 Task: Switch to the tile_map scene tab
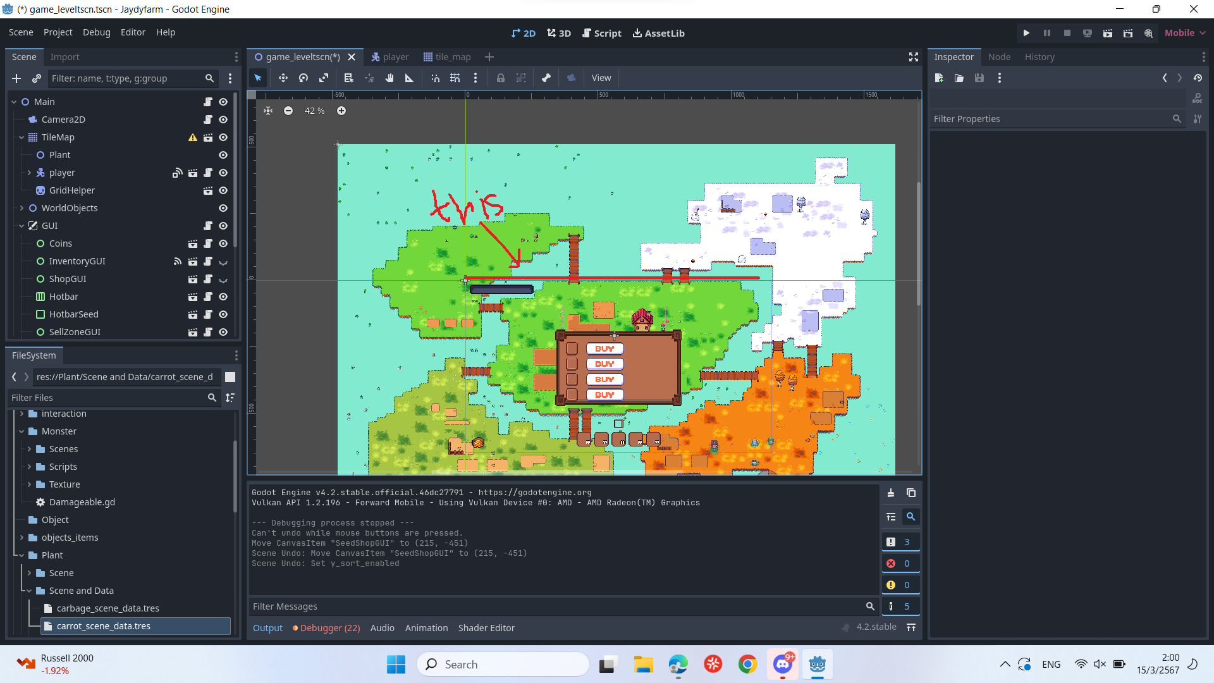(x=447, y=57)
